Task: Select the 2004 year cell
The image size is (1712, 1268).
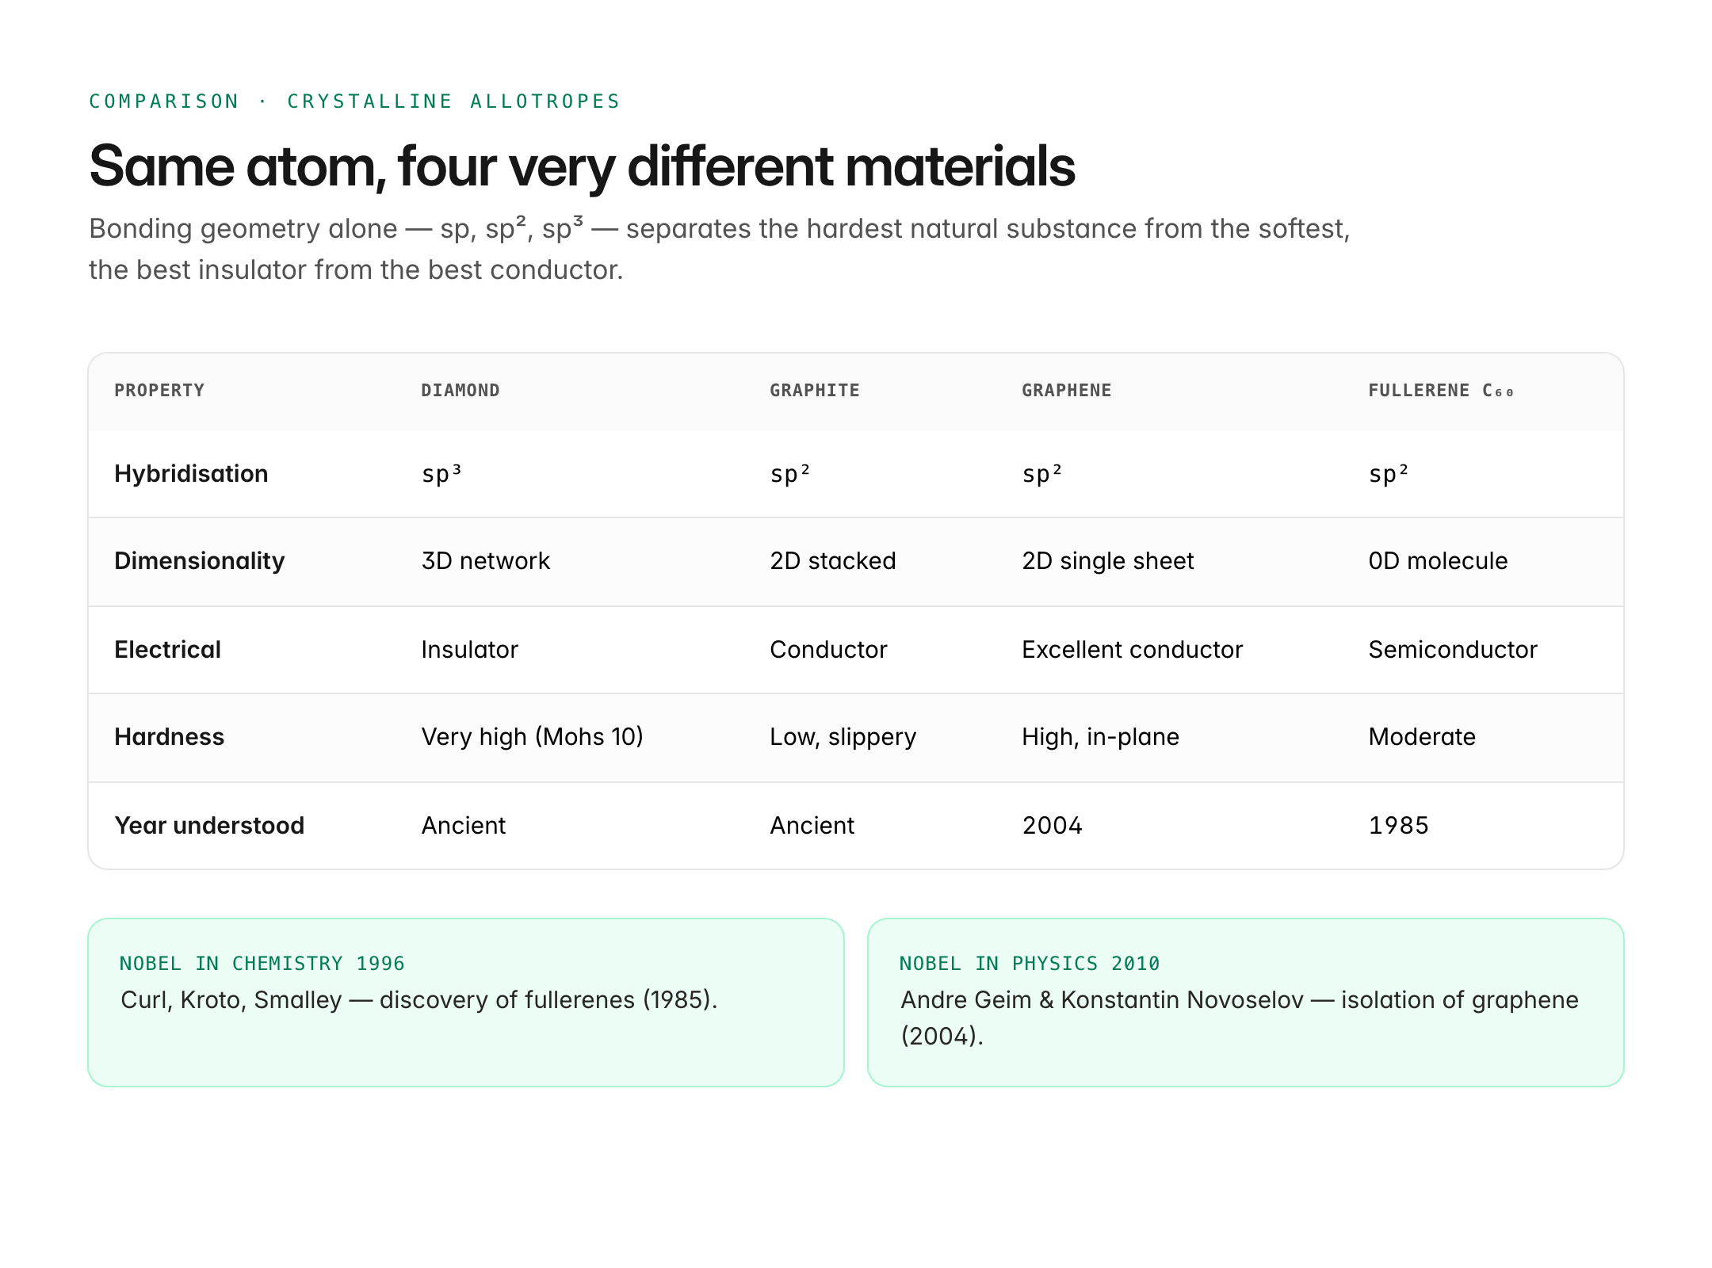Action: (1052, 826)
